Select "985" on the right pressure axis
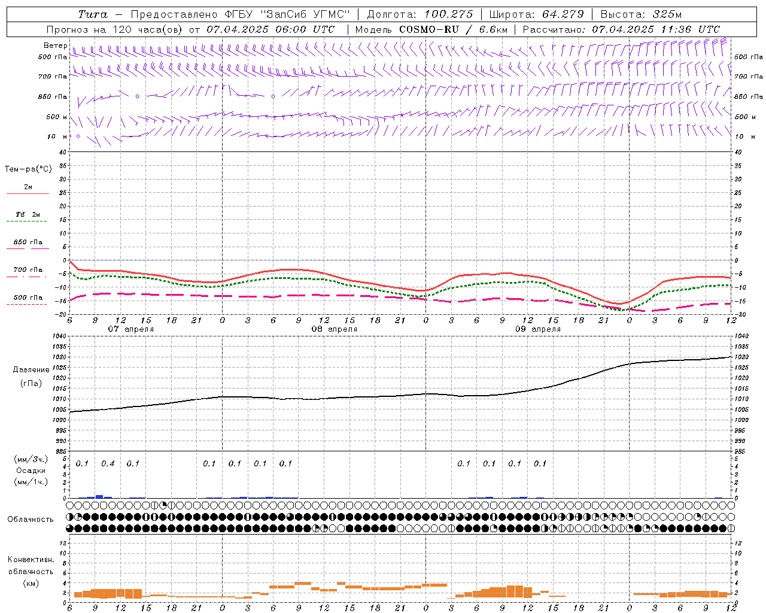766x613 pixels. [741, 451]
